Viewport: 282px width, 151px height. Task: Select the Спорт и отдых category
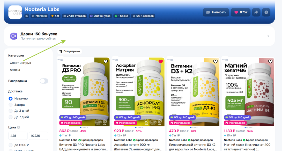[20, 63]
